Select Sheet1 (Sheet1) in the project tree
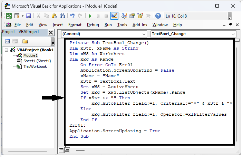Image resolution: width=243 pixels, height=157 pixels. pos(37,61)
